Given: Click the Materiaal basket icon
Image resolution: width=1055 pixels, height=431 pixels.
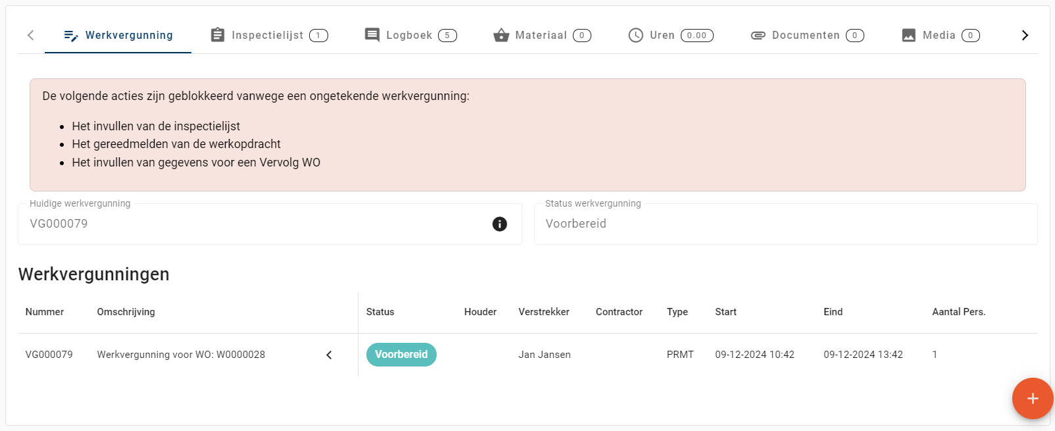Looking at the screenshot, I should tap(501, 36).
